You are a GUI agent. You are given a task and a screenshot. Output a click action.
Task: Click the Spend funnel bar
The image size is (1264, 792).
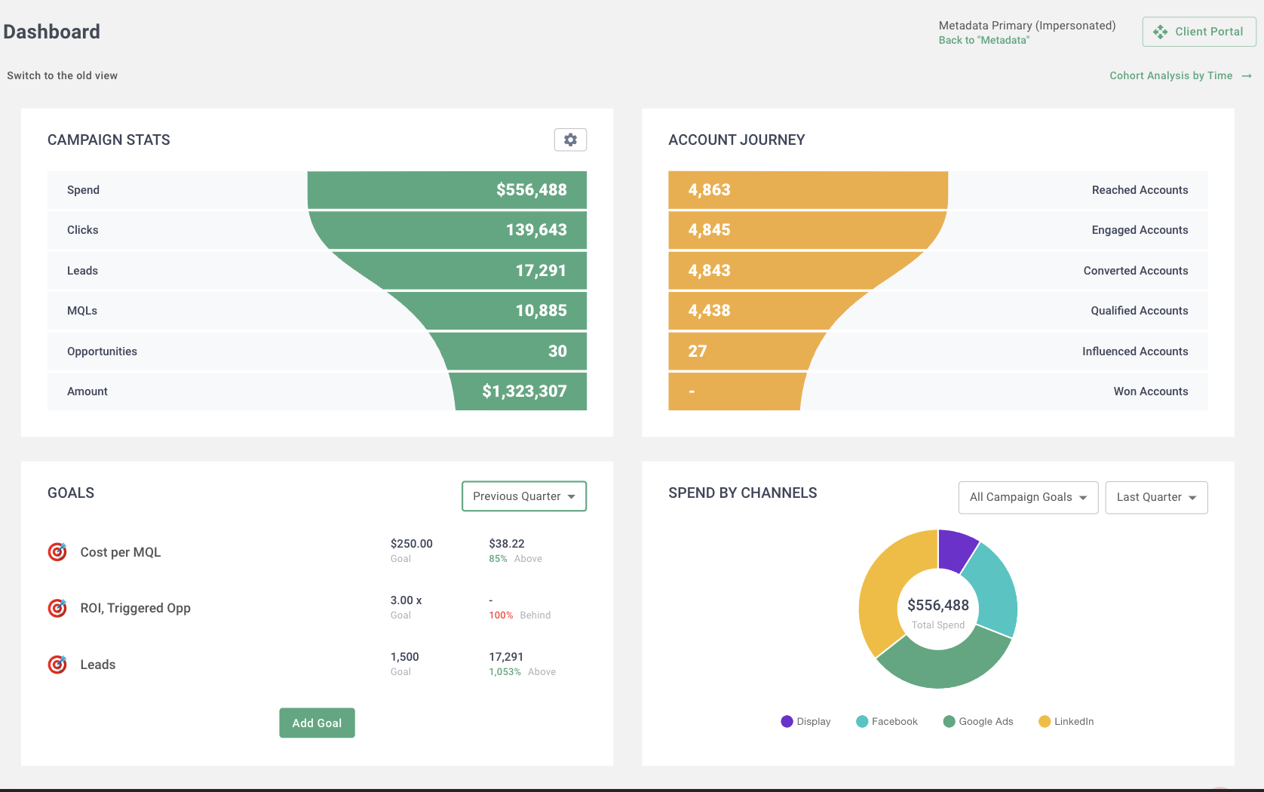coord(446,190)
